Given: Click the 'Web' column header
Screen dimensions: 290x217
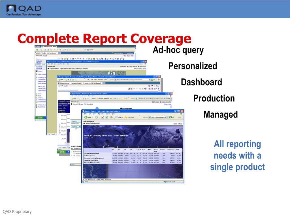Looking at the screenshot, I should click(178, 150).
